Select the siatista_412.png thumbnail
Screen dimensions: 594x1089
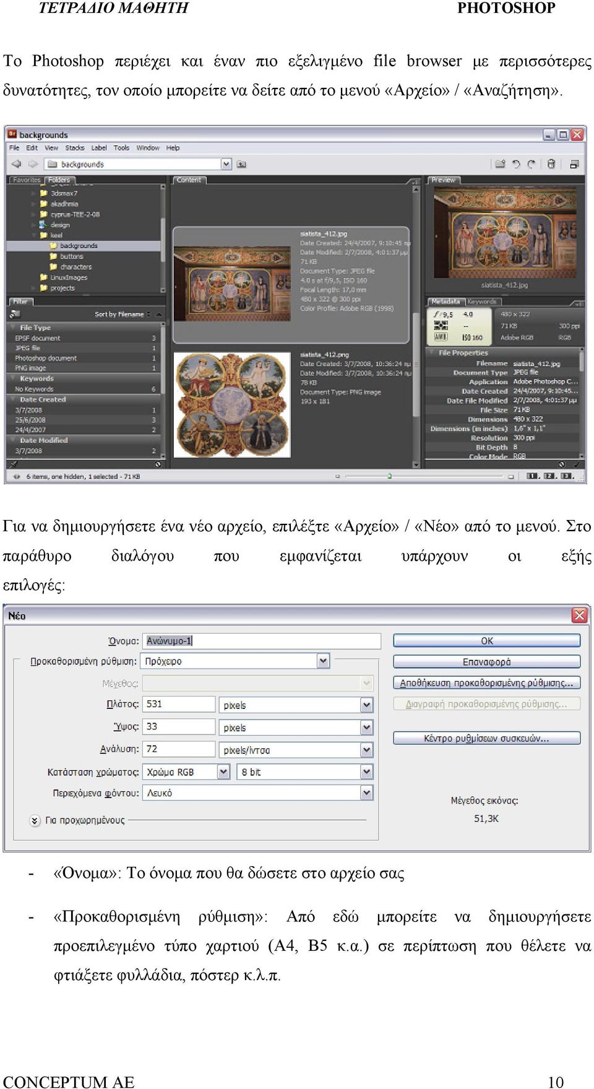click(x=232, y=405)
